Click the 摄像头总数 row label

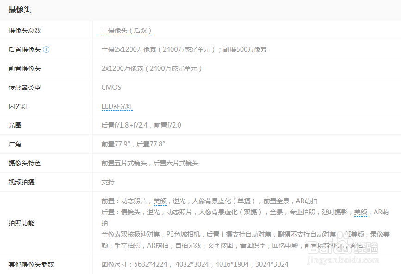[x=24, y=30]
